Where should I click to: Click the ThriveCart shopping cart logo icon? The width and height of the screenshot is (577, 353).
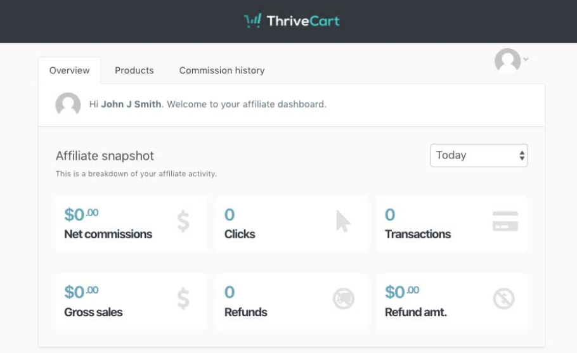click(252, 21)
